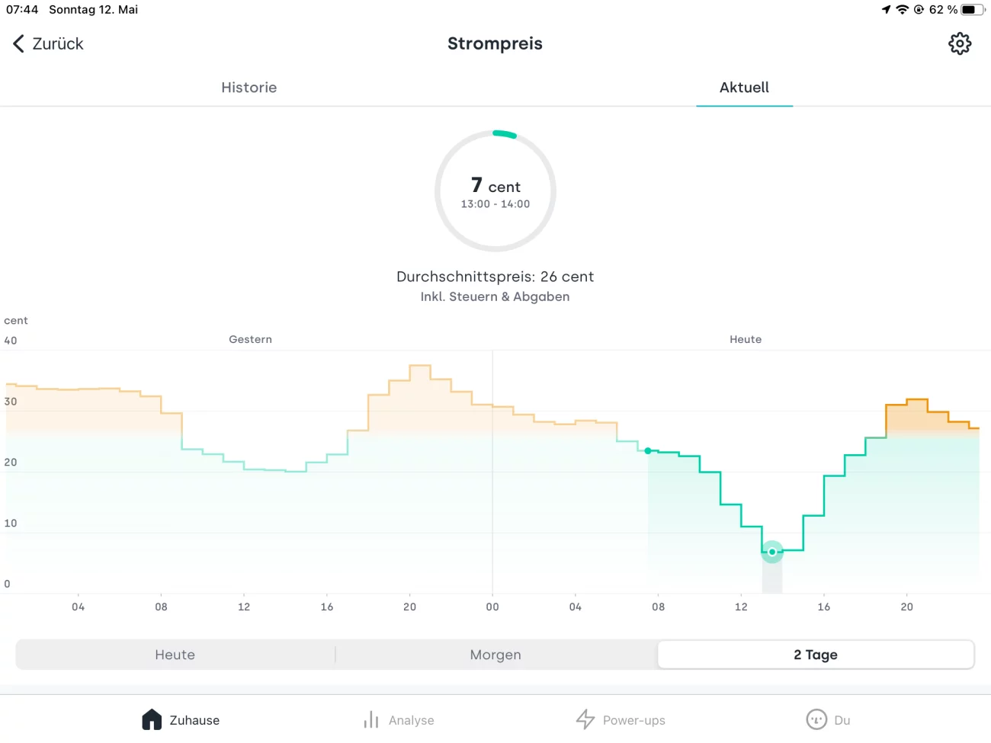Screen dimensions: 991x743
Task: Tap the Zurück back chevron
Action: point(18,43)
